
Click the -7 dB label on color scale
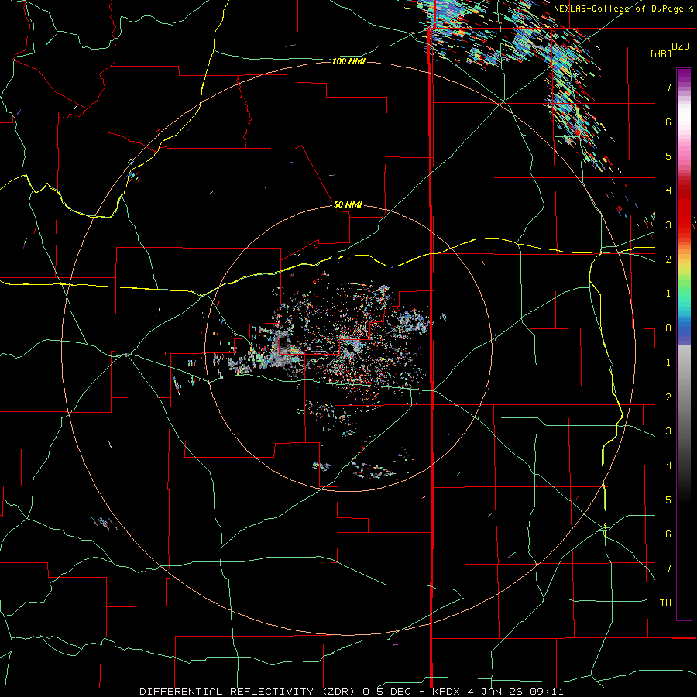click(x=665, y=568)
